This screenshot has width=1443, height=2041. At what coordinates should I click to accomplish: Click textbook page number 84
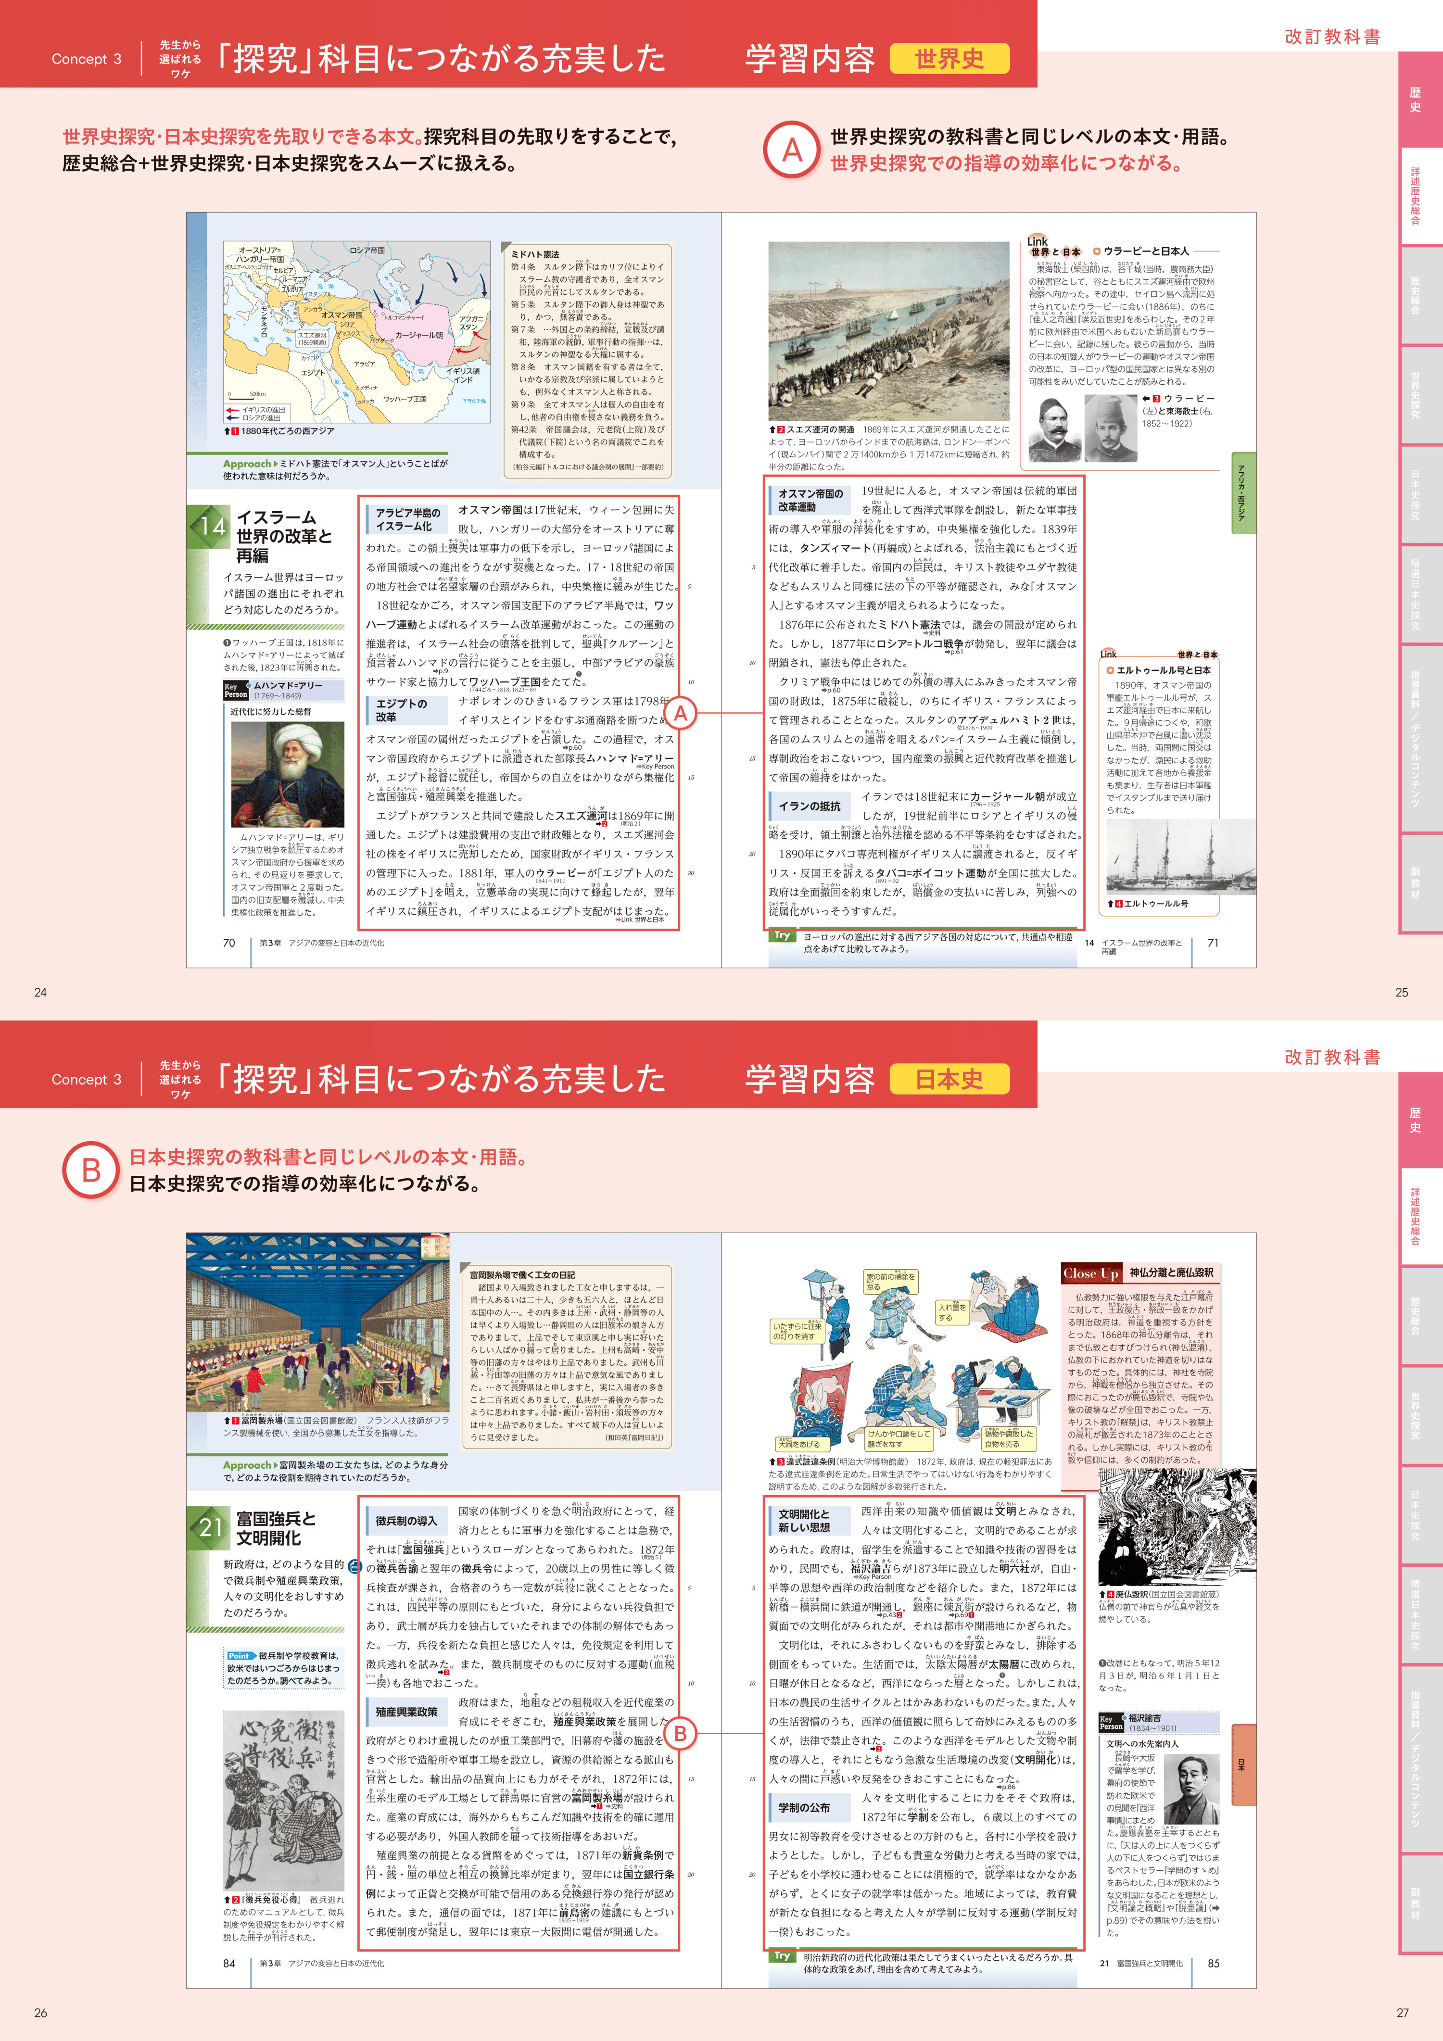228,1963
